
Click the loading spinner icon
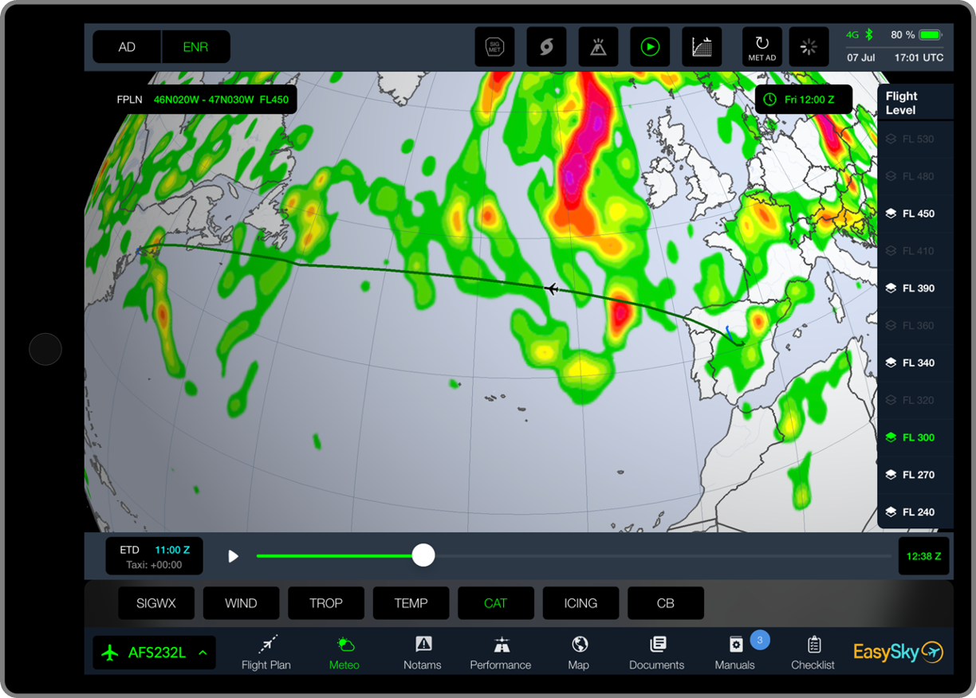click(809, 47)
